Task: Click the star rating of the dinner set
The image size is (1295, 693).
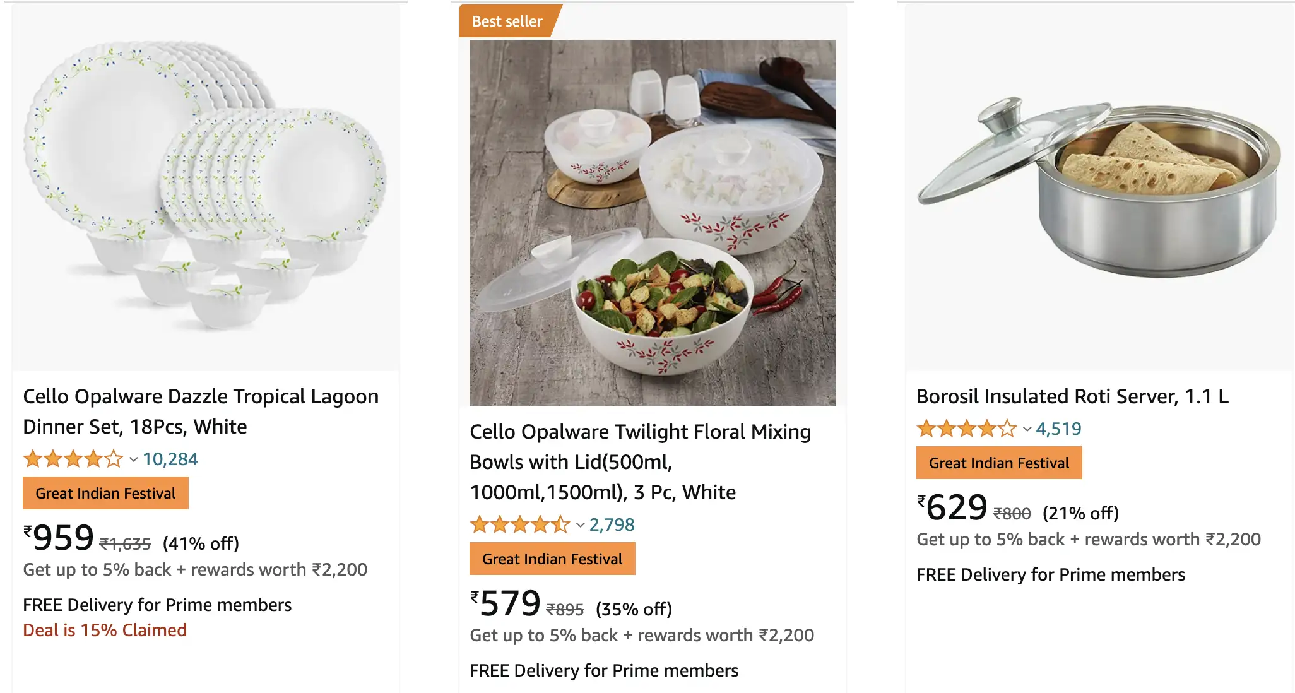Action: pos(73,459)
